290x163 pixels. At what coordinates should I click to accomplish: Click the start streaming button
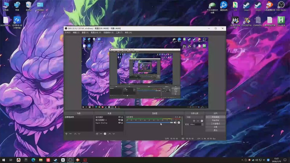[215, 117]
